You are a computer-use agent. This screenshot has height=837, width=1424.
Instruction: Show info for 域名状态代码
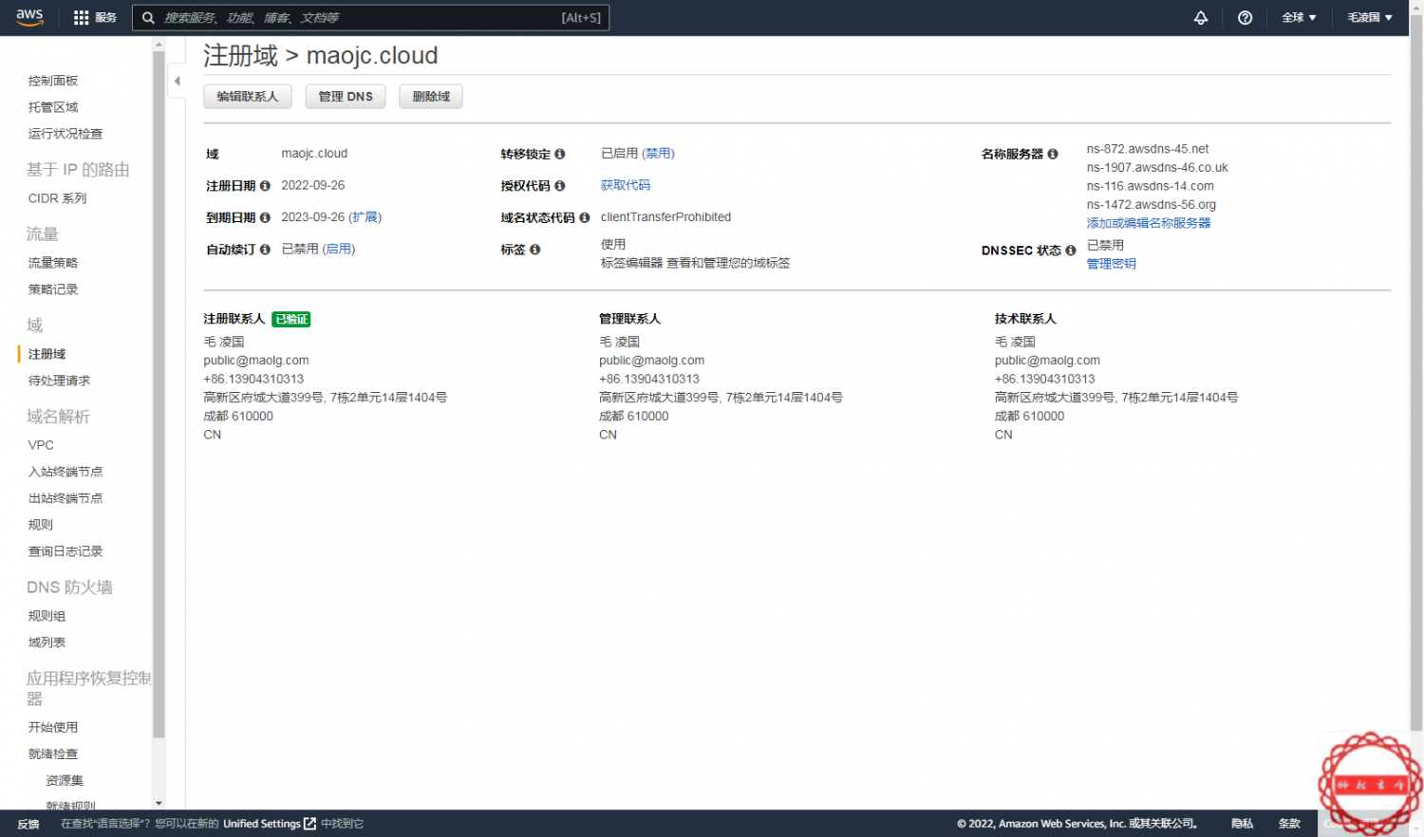pos(585,217)
